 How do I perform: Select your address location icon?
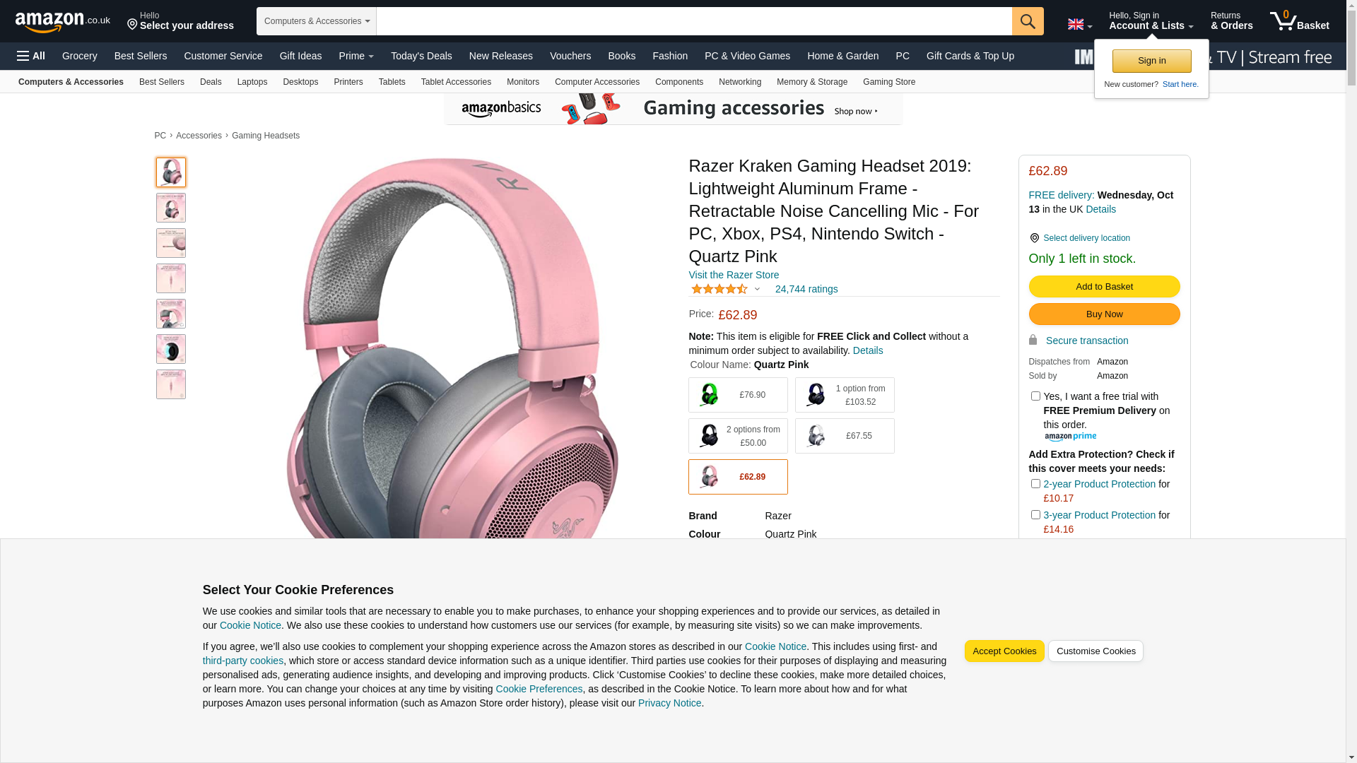[132, 25]
